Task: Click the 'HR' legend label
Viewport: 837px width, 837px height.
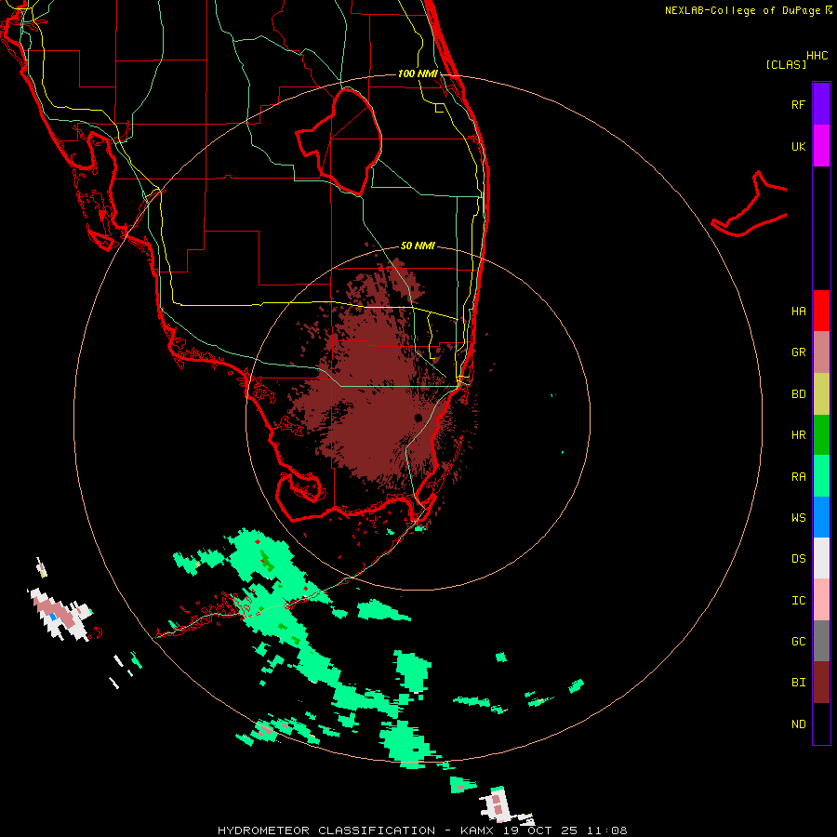Action: 798,435
